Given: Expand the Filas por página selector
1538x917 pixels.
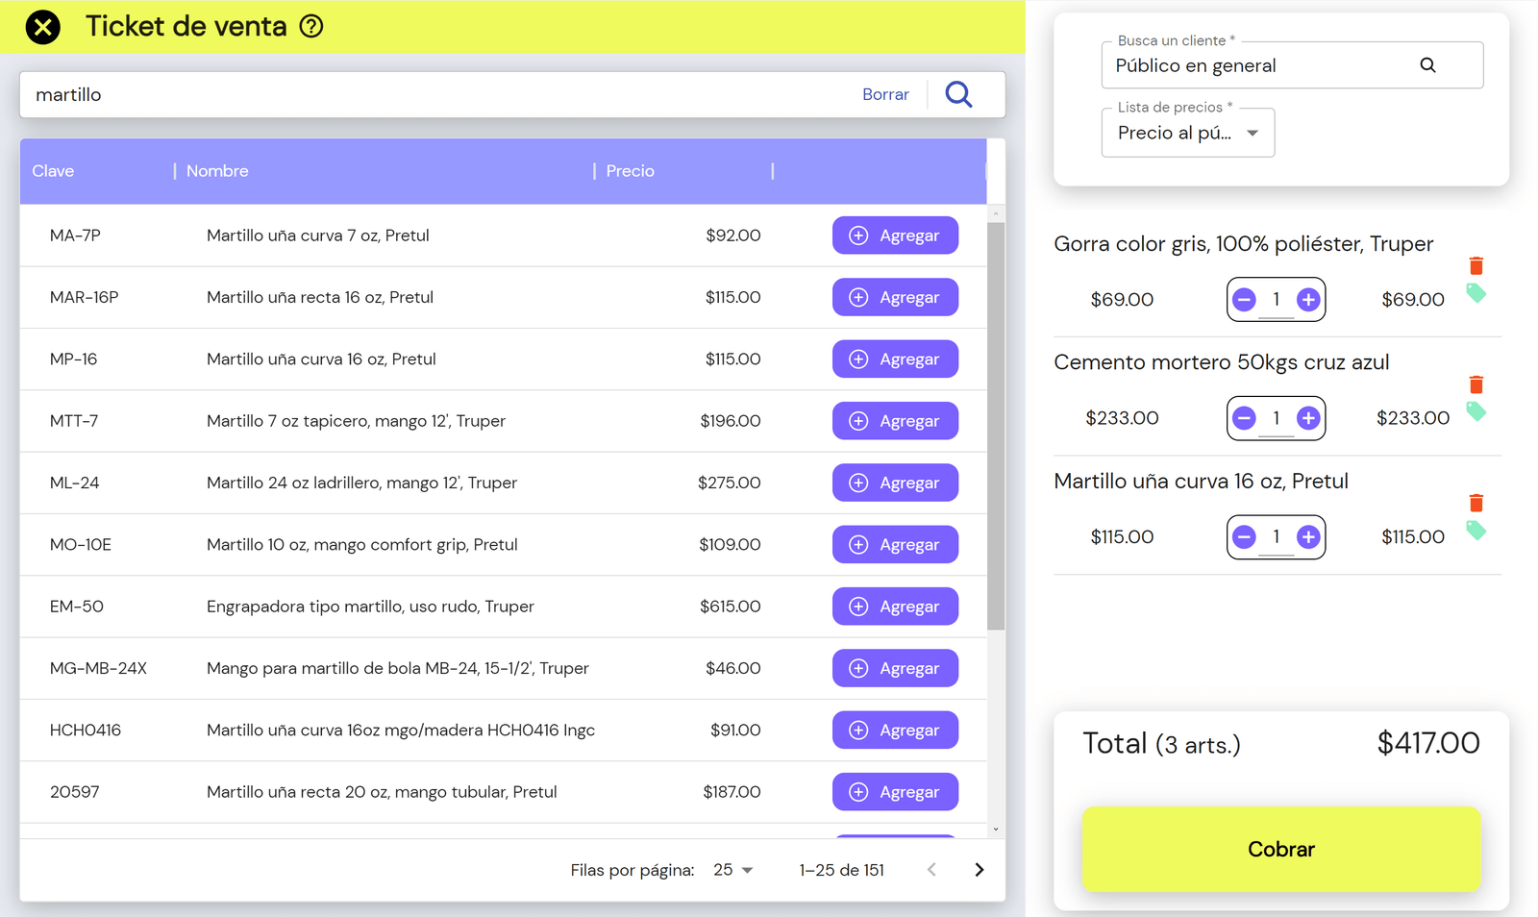Looking at the screenshot, I should point(732,869).
